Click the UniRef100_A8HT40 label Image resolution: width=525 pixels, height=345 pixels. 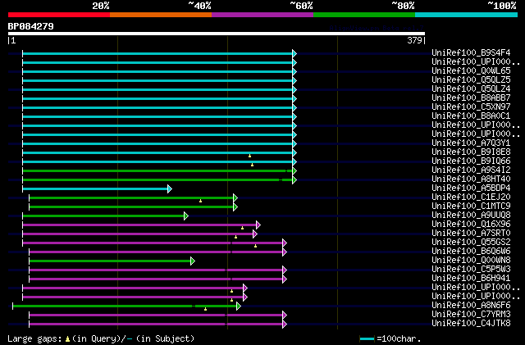[471, 179]
